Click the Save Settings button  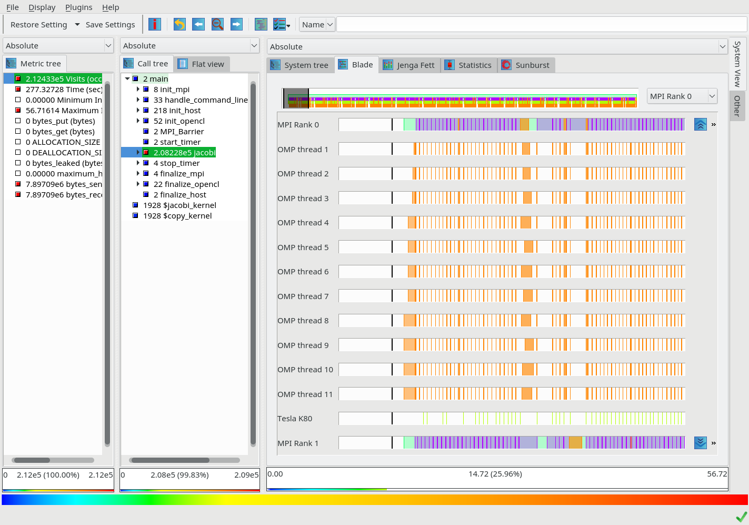[110, 24]
